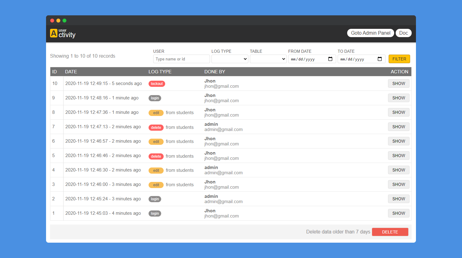Click the USER search input field
This screenshot has height=258, width=462.
click(181, 59)
